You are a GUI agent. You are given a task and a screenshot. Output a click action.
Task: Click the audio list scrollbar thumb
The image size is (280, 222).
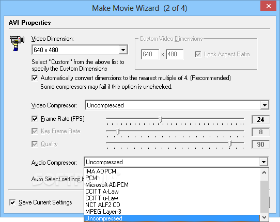[x=265, y=196]
